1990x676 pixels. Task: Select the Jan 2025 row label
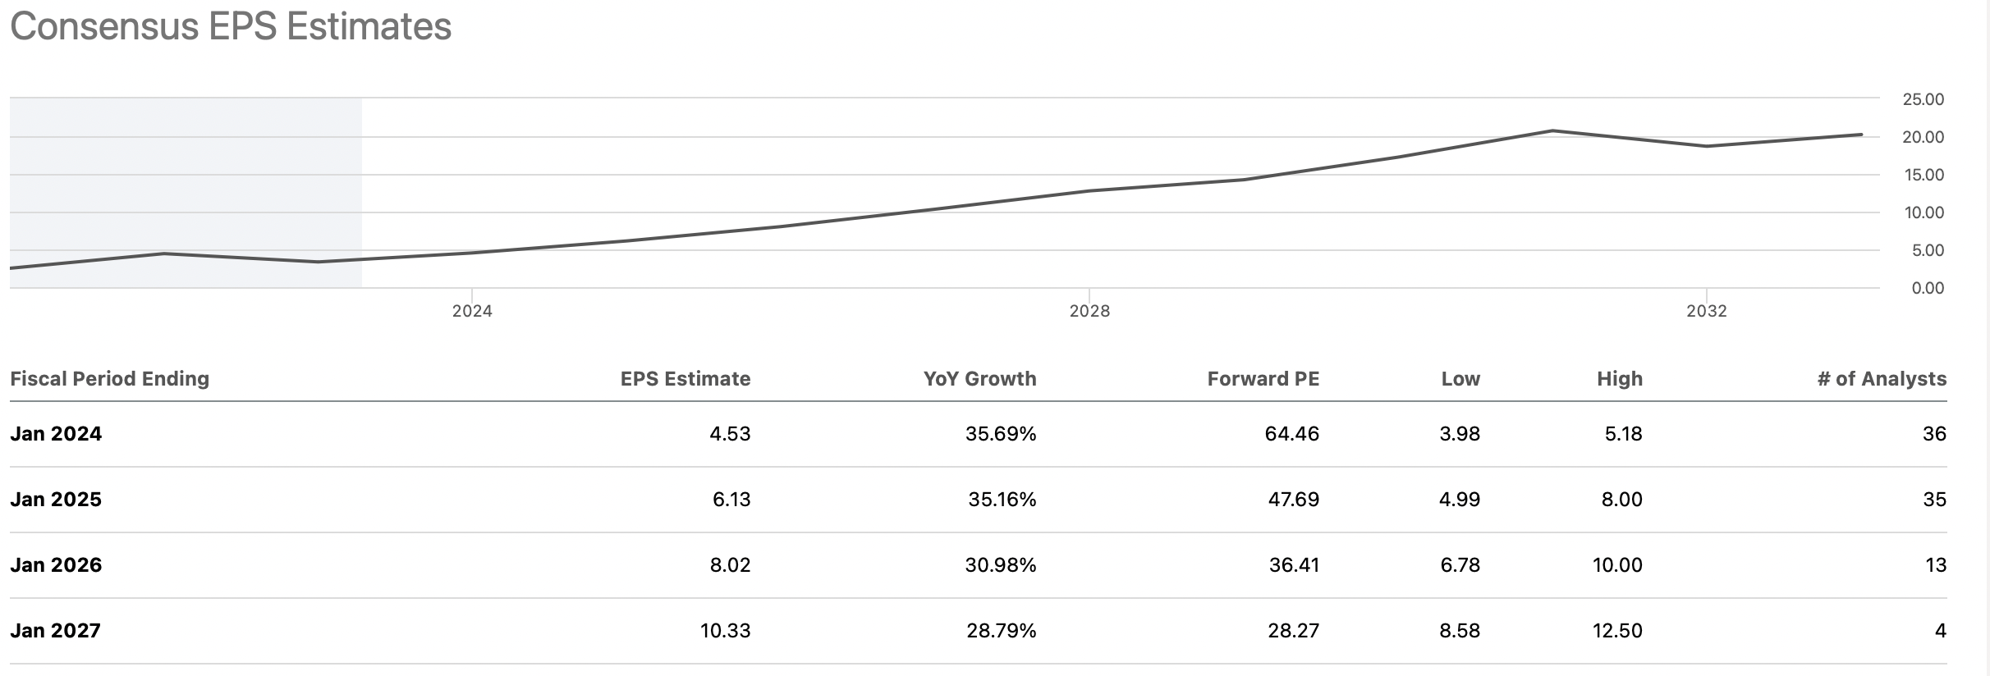tap(56, 500)
